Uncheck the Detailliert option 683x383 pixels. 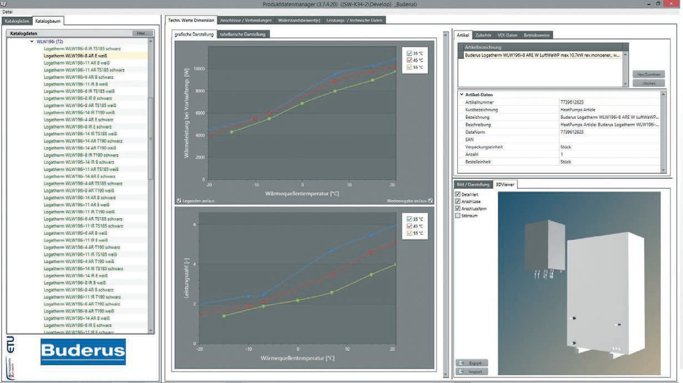pyautogui.click(x=458, y=194)
